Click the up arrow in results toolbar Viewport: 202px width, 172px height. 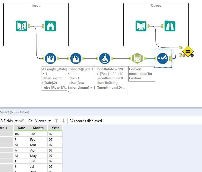tap(56, 121)
